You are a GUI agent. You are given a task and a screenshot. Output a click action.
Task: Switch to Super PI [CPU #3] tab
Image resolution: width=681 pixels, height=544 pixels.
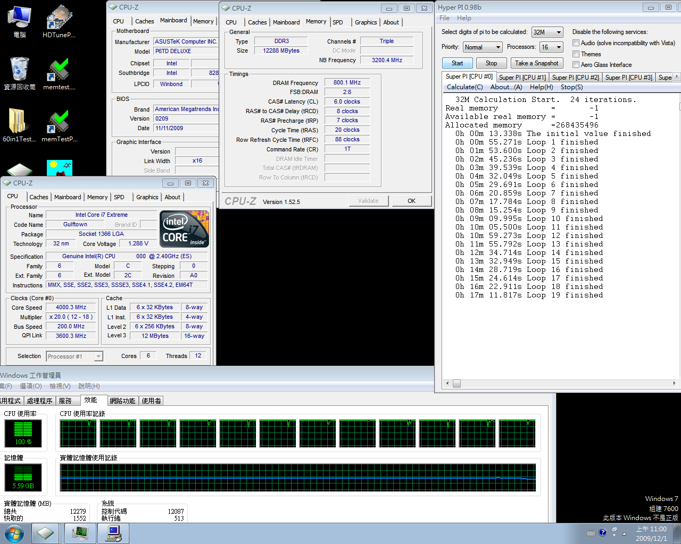tap(628, 78)
